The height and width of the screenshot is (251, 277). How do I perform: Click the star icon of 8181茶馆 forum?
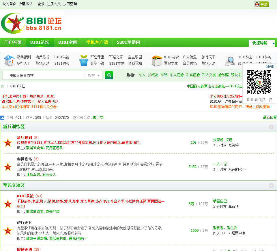click(8, 204)
